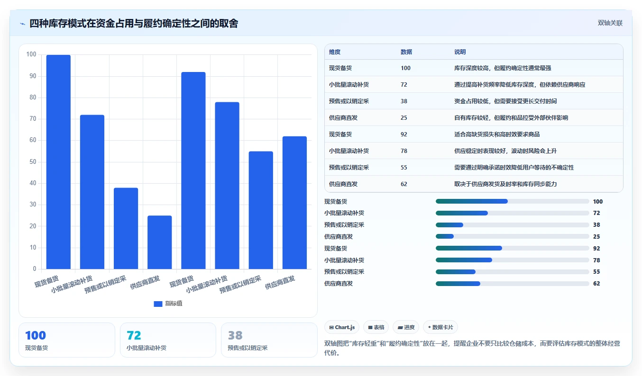The height and width of the screenshot is (376, 642).
Task: Select the 数据卡片 chip label
Action: pos(442,327)
